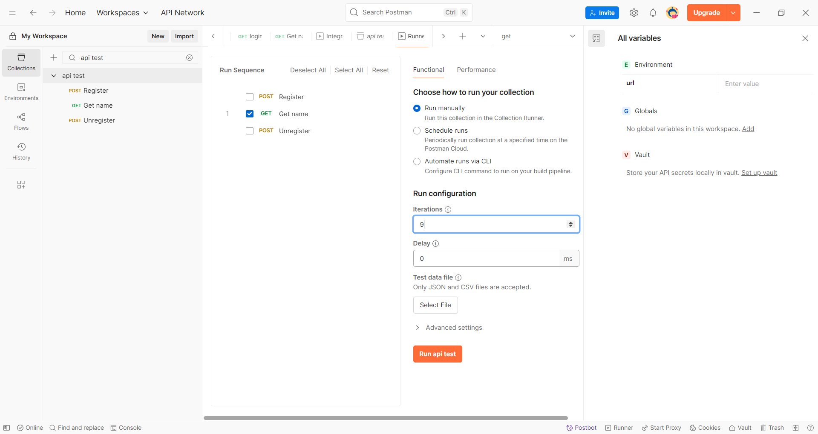
Task: Show Test data file info icon
Action: (x=458, y=277)
